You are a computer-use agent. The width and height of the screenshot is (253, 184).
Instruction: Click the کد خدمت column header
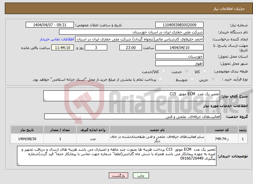(222, 130)
